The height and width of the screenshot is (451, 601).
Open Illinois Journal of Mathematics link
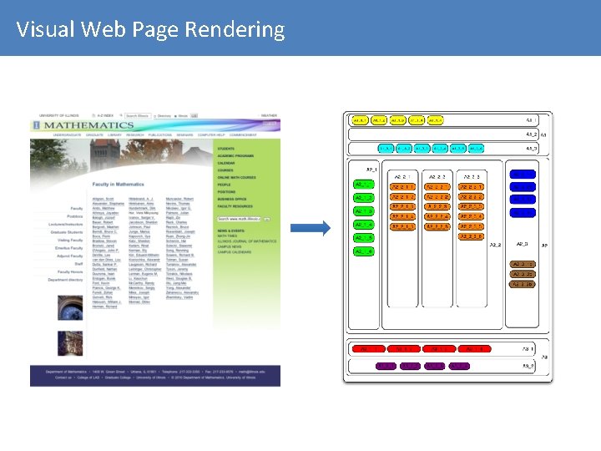[247, 241]
